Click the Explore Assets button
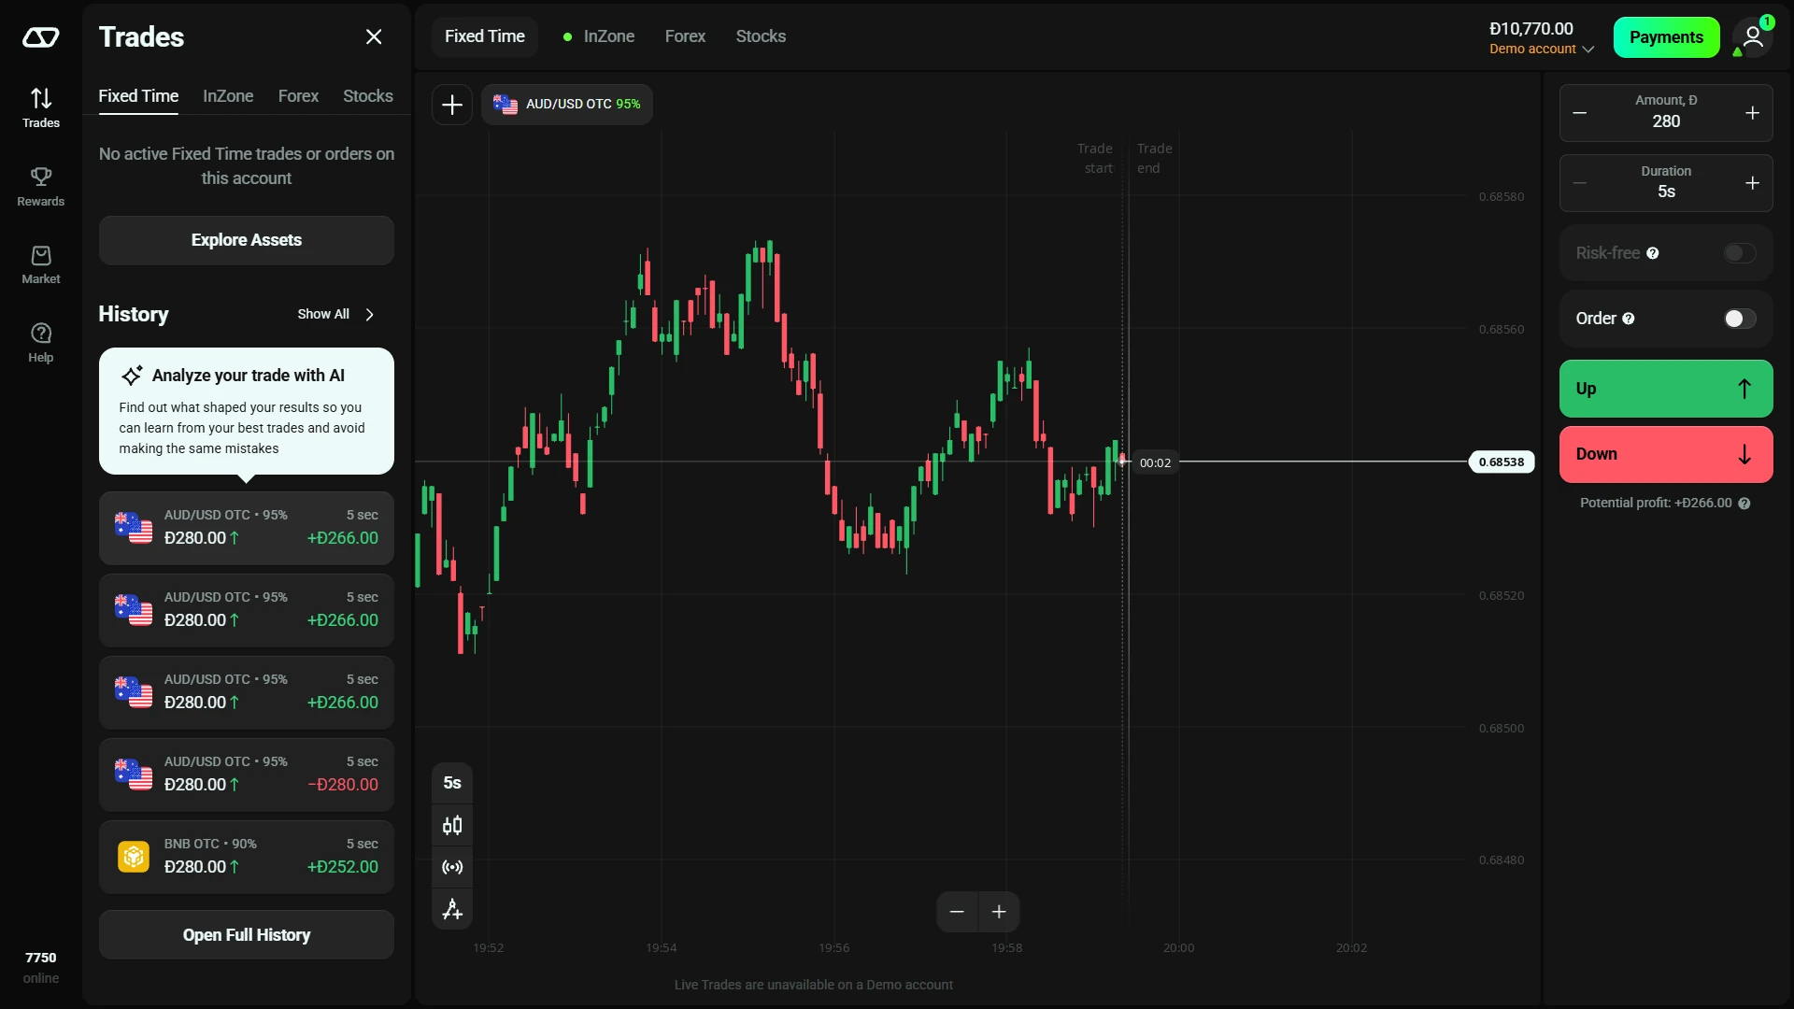 [247, 240]
